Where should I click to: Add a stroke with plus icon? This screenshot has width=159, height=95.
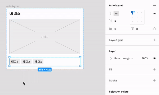154,80
